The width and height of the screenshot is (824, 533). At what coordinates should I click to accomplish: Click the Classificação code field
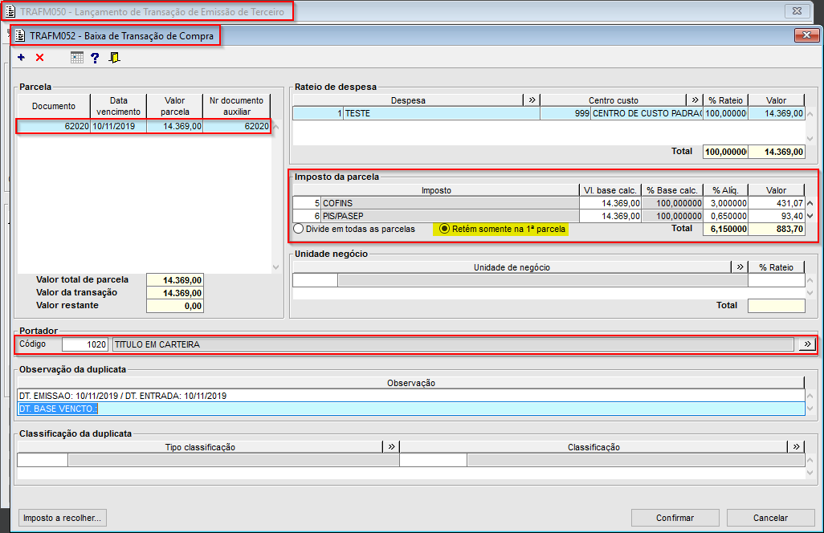(x=433, y=460)
